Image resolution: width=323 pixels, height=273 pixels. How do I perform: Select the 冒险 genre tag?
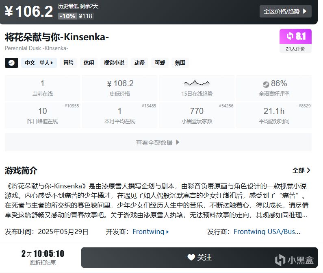pyautogui.click(x=68, y=63)
